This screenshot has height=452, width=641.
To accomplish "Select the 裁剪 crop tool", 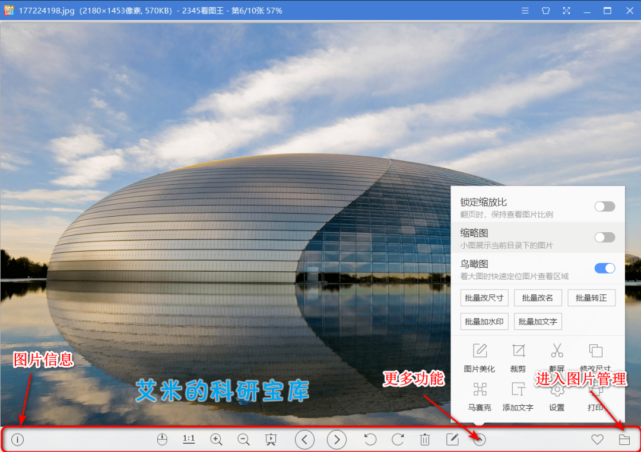I will [x=518, y=358].
